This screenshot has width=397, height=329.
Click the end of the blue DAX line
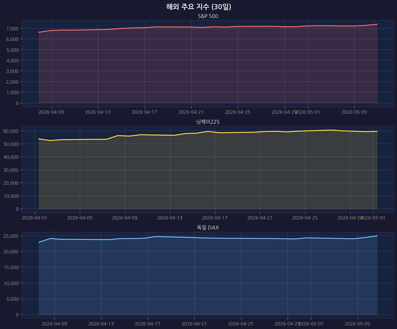(377, 236)
